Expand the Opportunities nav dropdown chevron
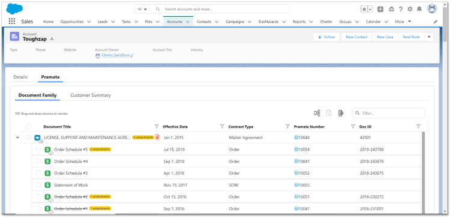The width and height of the screenshot is (451, 218). pyautogui.click(x=88, y=22)
